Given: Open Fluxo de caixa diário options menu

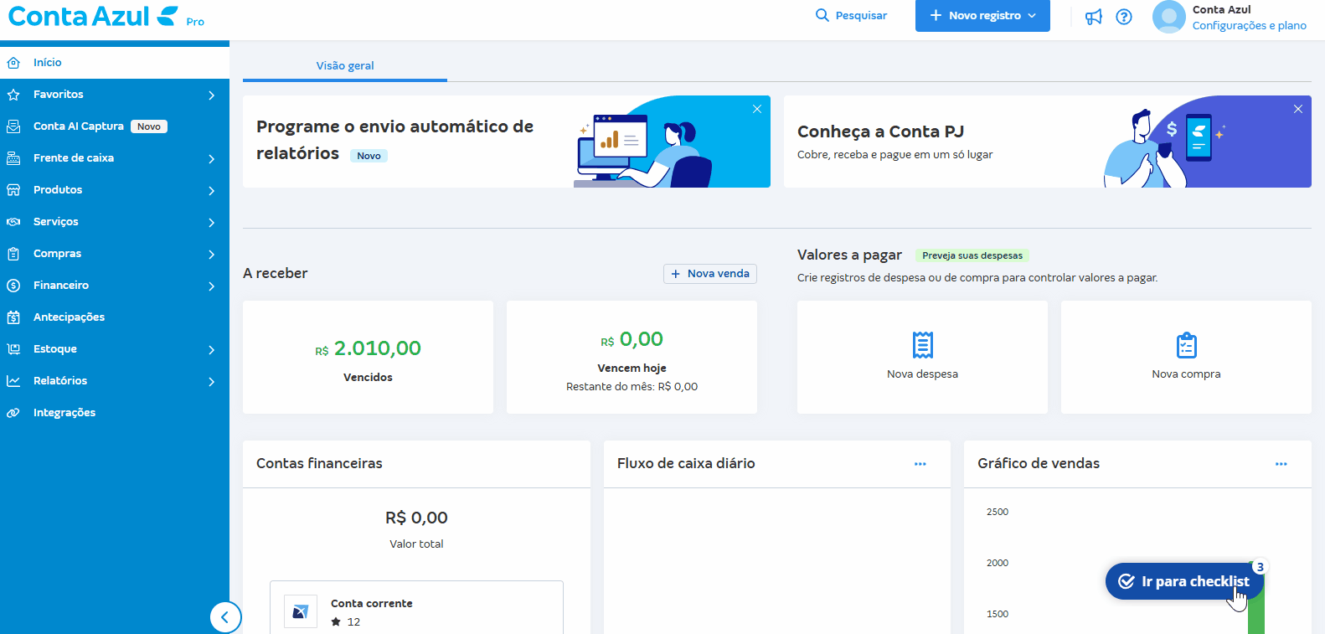Looking at the screenshot, I should pos(920,464).
